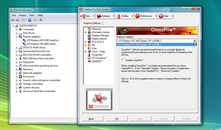Click the Defaults button
Screen dimensions: 221x130
pos(187,119)
